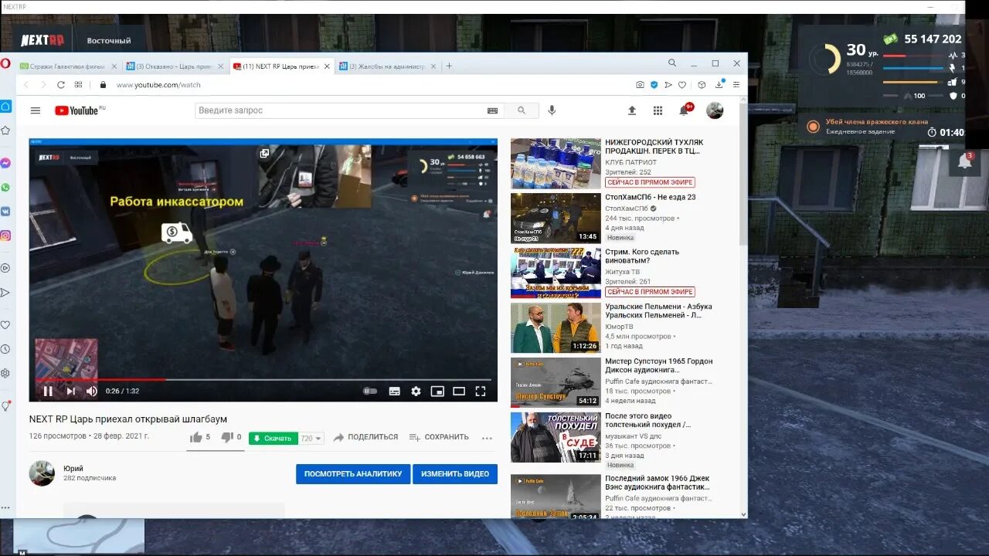The image size is (989, 556).
Task: Skip to the next video
Action: click(x=70, y=392)
